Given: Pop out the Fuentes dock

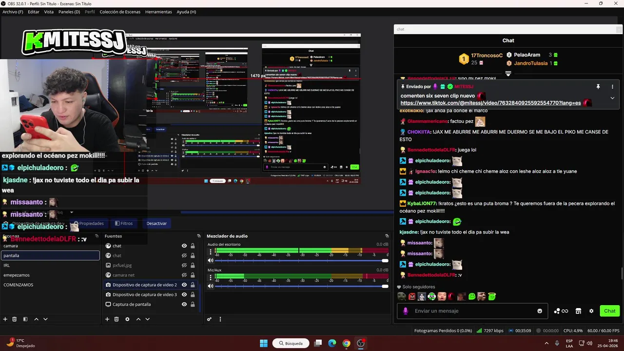Looking at the screenshot, I should point(199,236).
